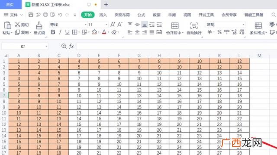Toggle bottom vertical alignment (highlighted)

(145, 25)
